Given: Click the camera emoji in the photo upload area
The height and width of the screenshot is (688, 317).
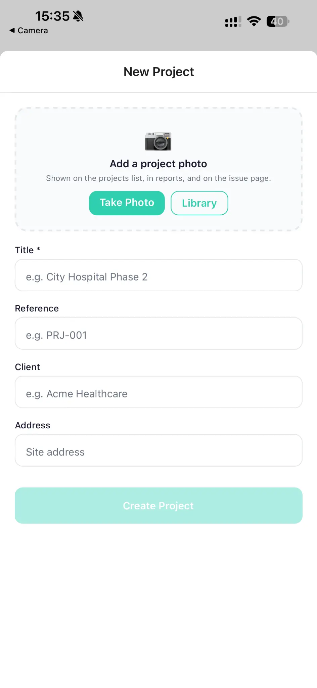Looking at the screenshot, I should click(158, 141).
